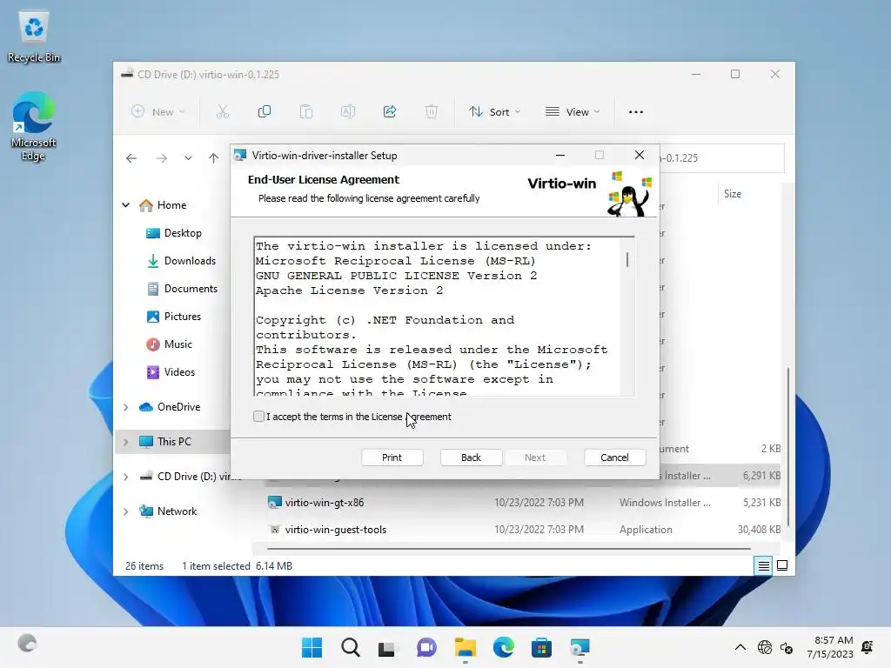Screen dimensions: 891x668
Task: Click the Size column header
Action: pos(733,194)
